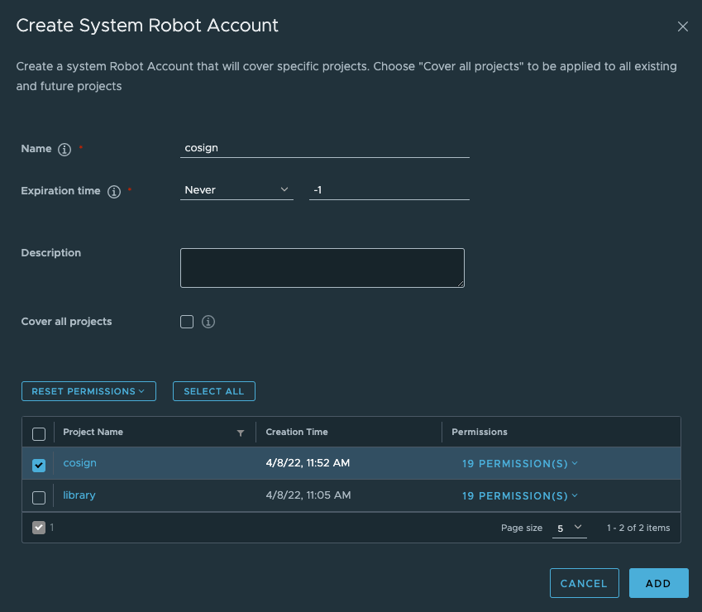Expand the Reset Permissions dropdown
Screen dimensions: 702x612
88,391
